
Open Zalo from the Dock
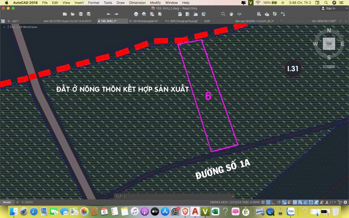click(x=291, y=211)
